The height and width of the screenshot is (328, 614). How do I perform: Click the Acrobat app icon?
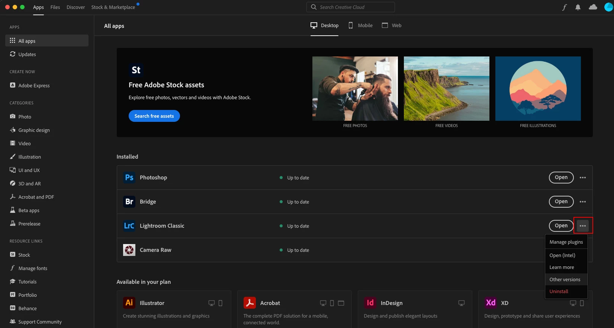(x=250, y=303)
